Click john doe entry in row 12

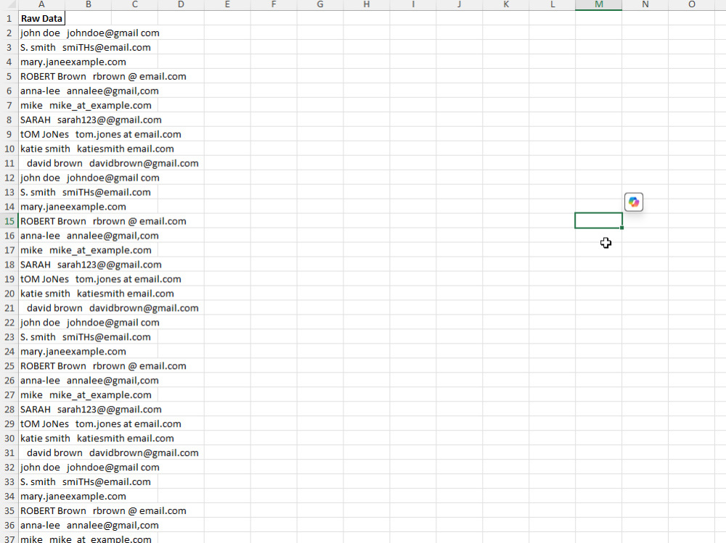coord(90,178)
